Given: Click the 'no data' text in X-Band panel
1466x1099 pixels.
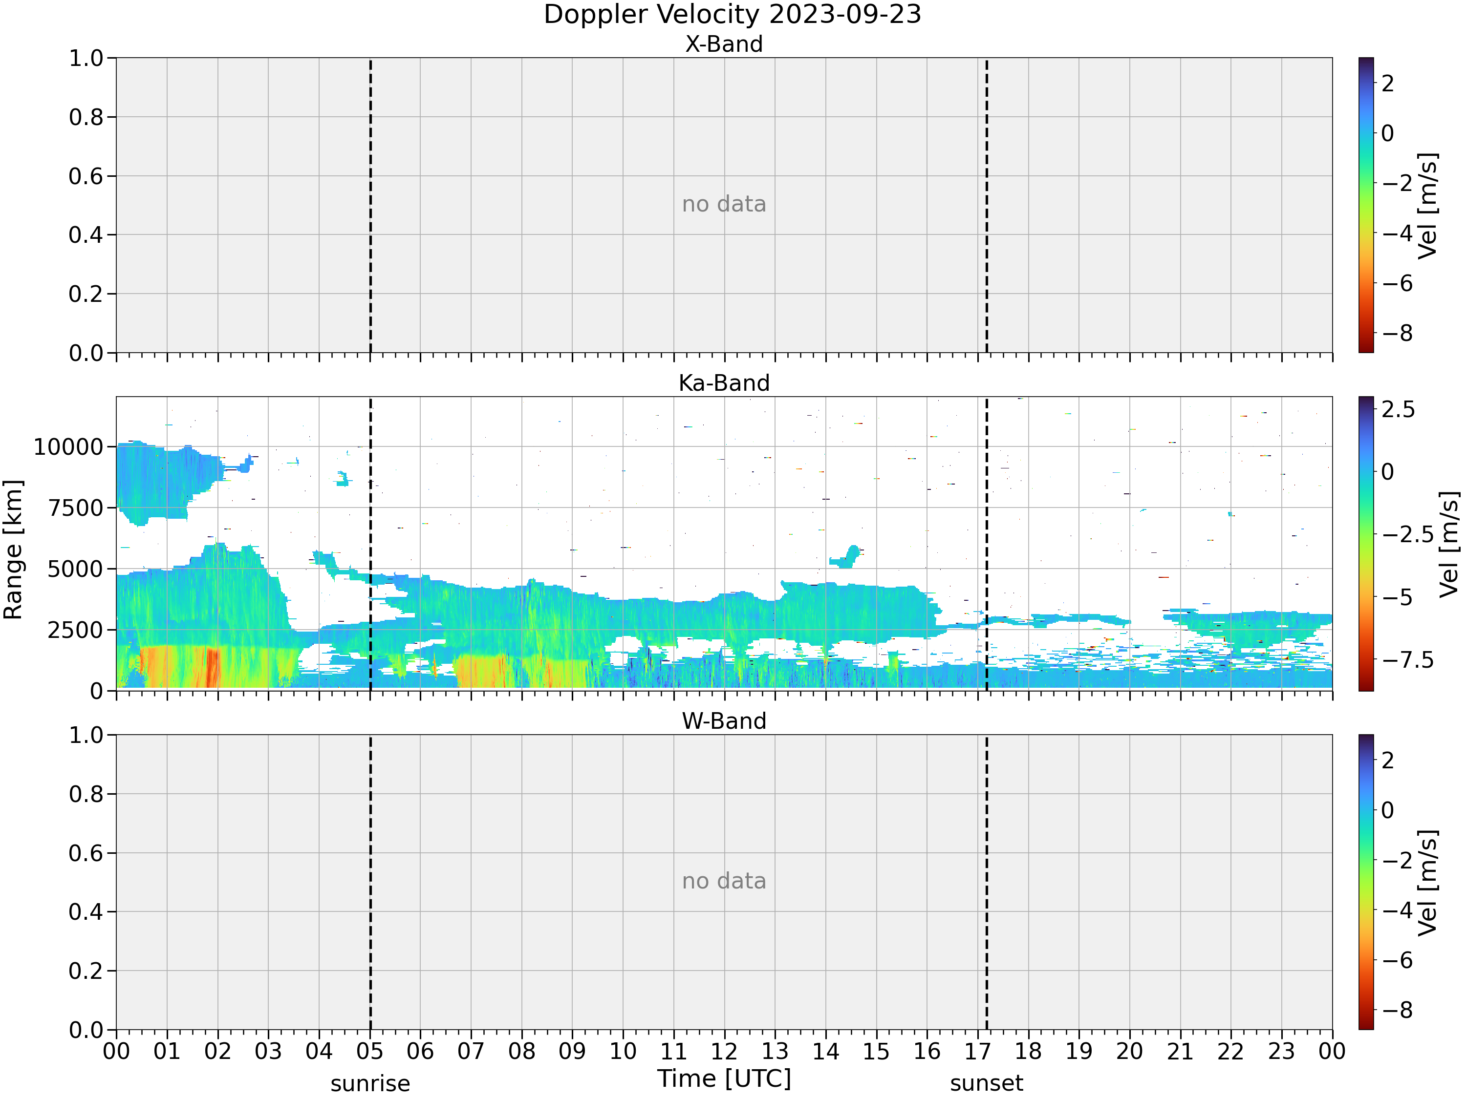Looking at the screenshot, I should click(724, 204).
